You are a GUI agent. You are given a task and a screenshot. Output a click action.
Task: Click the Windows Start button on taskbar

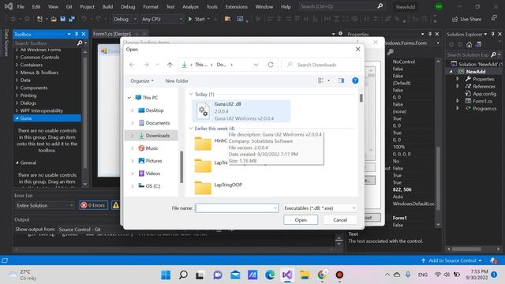click(x=166, y=275)
